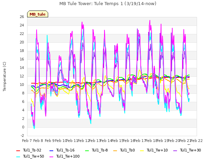Select the Tul1_Tw+100 legend label
This screenshot has height=163, width=217.
point(68,156)
